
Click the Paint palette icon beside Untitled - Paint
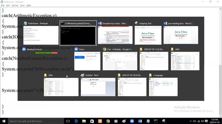83,75
